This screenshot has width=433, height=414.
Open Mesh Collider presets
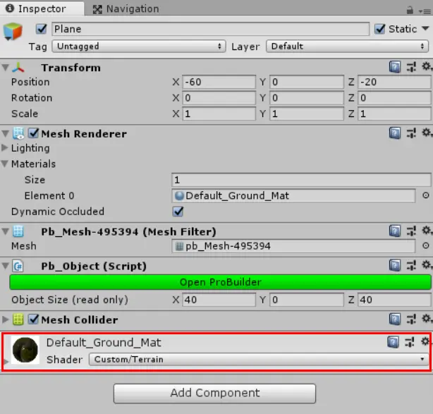411,319
